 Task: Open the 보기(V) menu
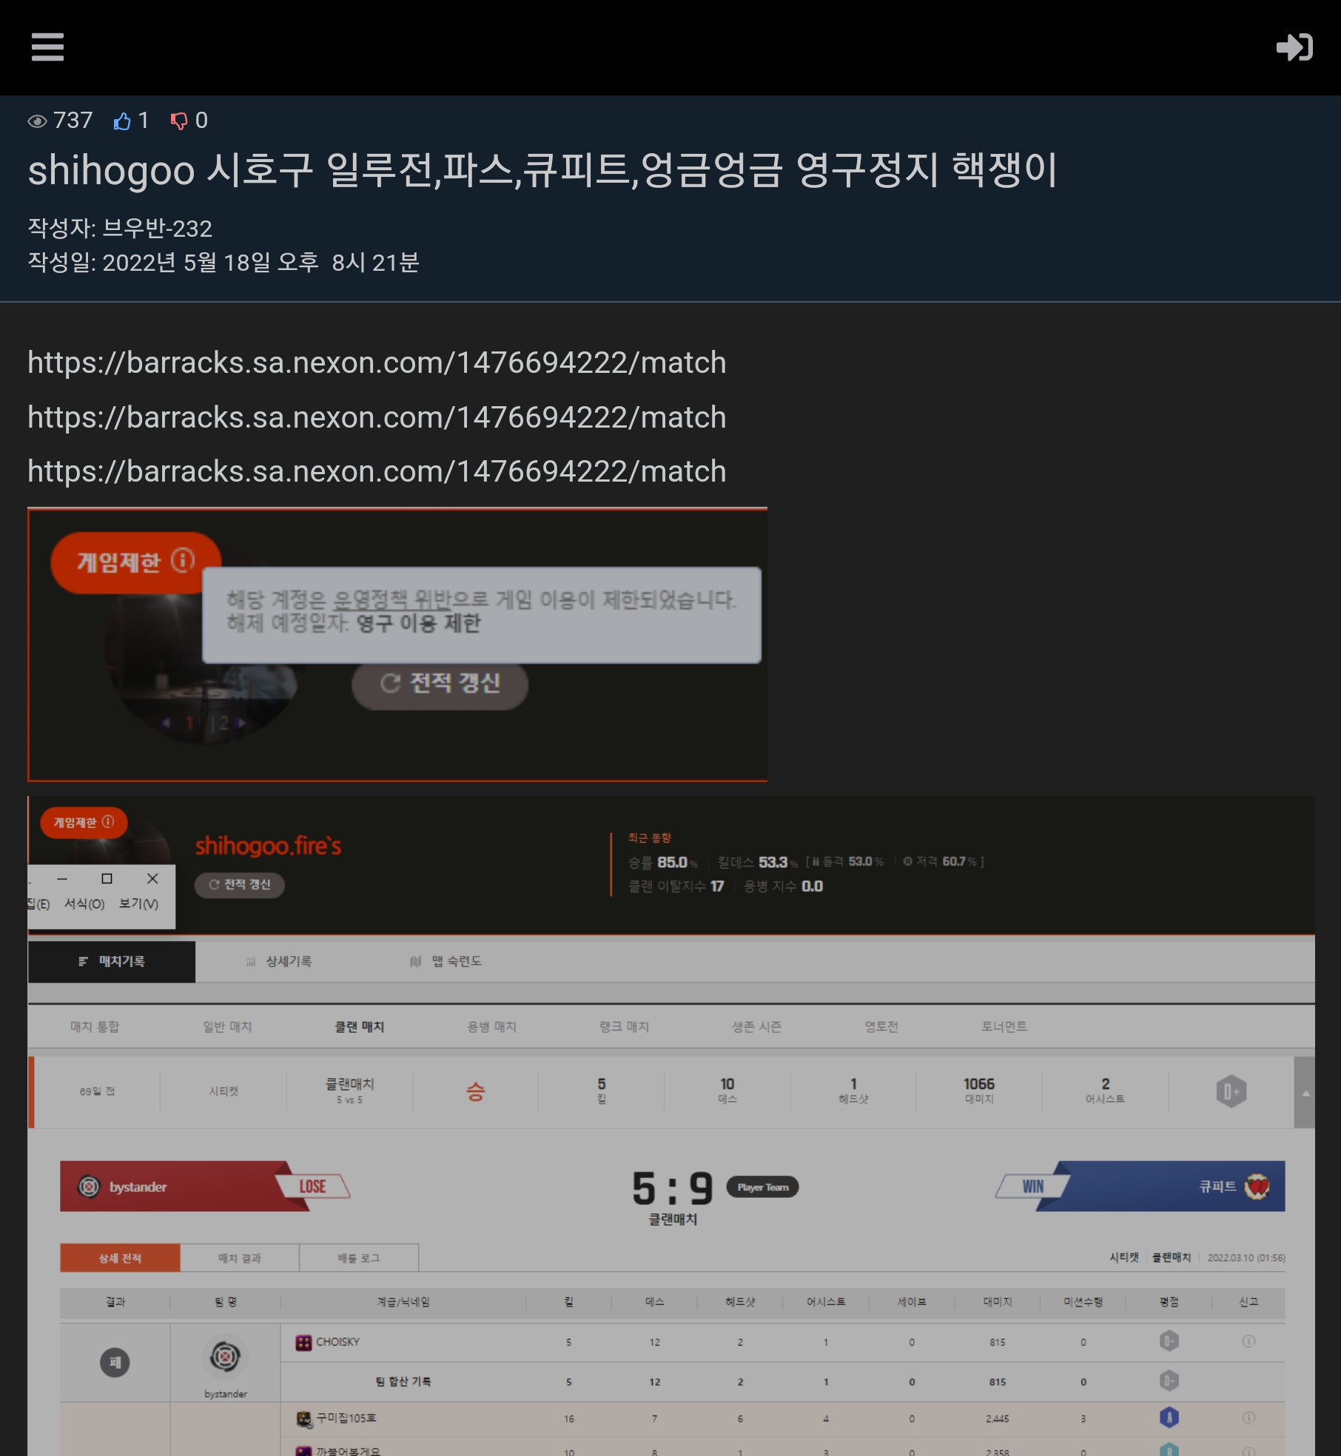tap(138, 904)
